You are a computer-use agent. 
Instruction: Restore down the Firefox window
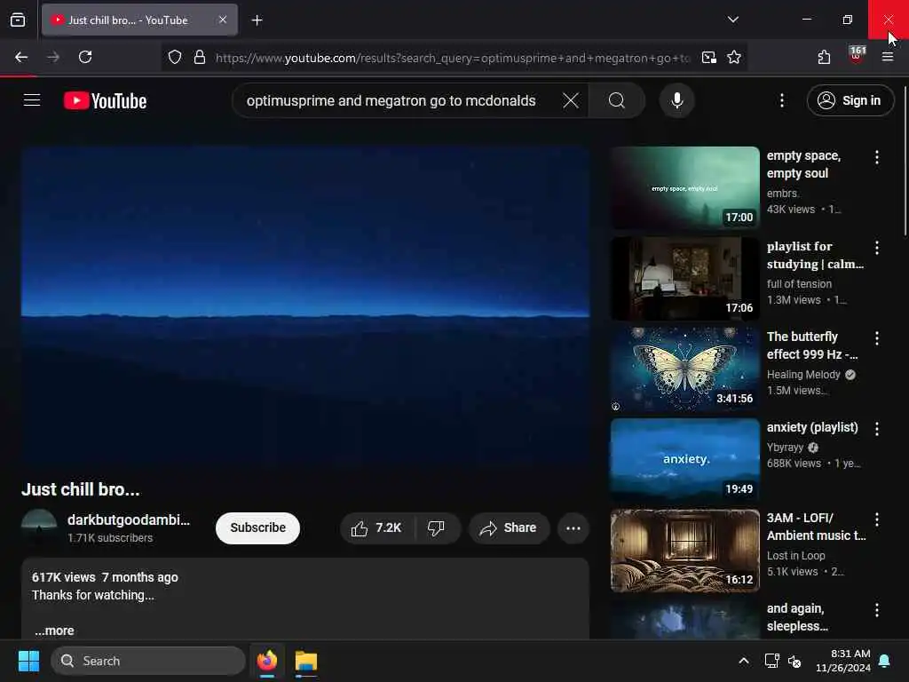(x=847, y=20)
